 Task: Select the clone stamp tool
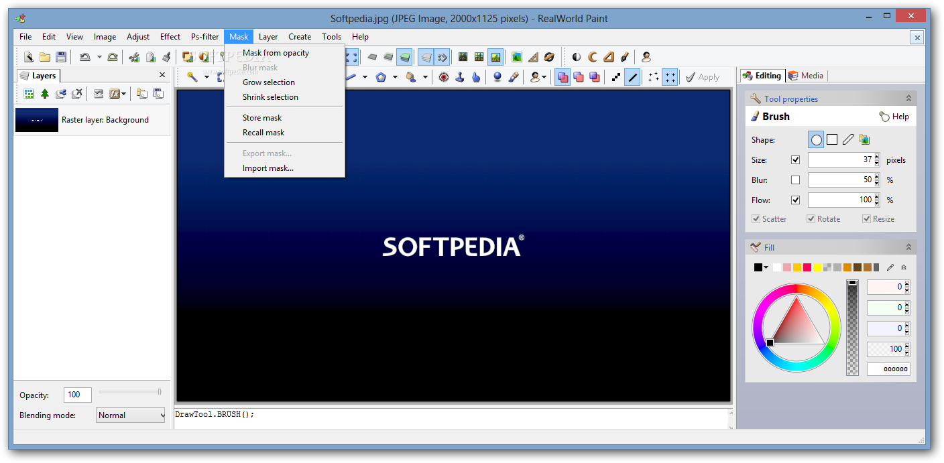tap(460, 77)
